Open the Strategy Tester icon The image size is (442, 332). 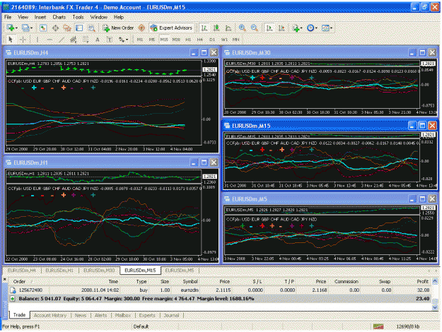[x=91, y=28]
